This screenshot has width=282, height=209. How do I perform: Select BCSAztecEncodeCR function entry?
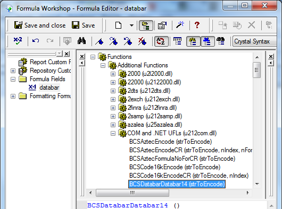point(190,150)
